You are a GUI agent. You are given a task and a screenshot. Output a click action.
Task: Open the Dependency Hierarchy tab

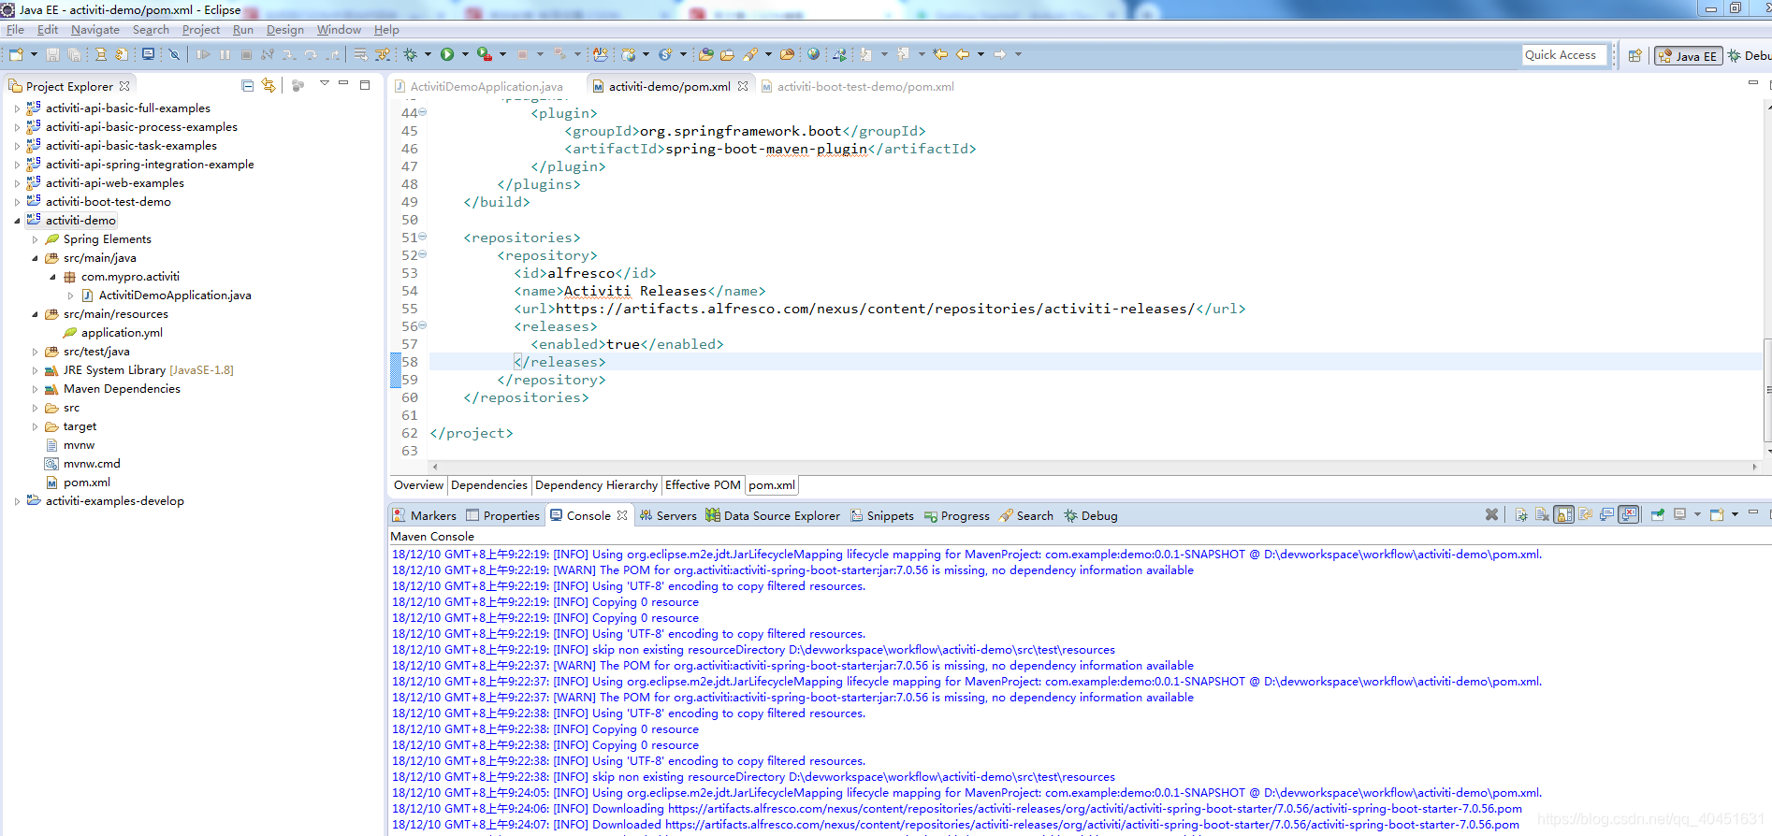[596, 484]
